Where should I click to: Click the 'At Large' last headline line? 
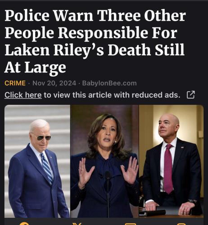35,67
